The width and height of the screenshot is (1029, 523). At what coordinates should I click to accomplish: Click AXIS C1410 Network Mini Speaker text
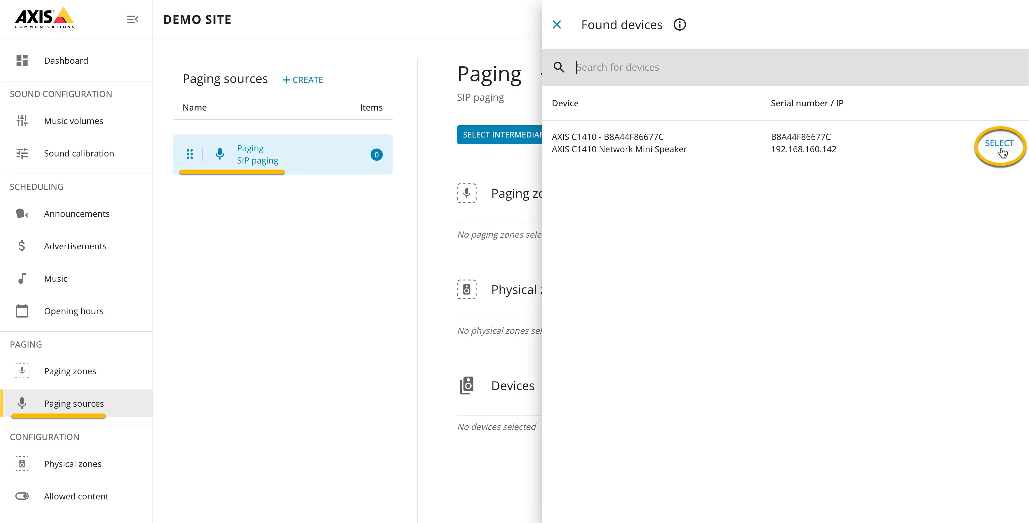619,149
